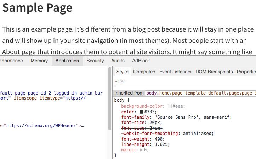The height and width of the screenshot is (159, 256).
Task: Click the closing brace of body rule
Action: click(115, 155)
